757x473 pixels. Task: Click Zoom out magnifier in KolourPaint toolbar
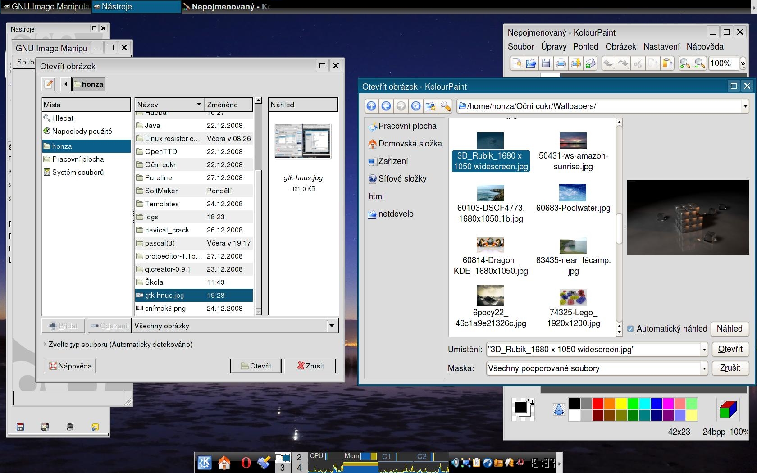click(x=700, y=64)
